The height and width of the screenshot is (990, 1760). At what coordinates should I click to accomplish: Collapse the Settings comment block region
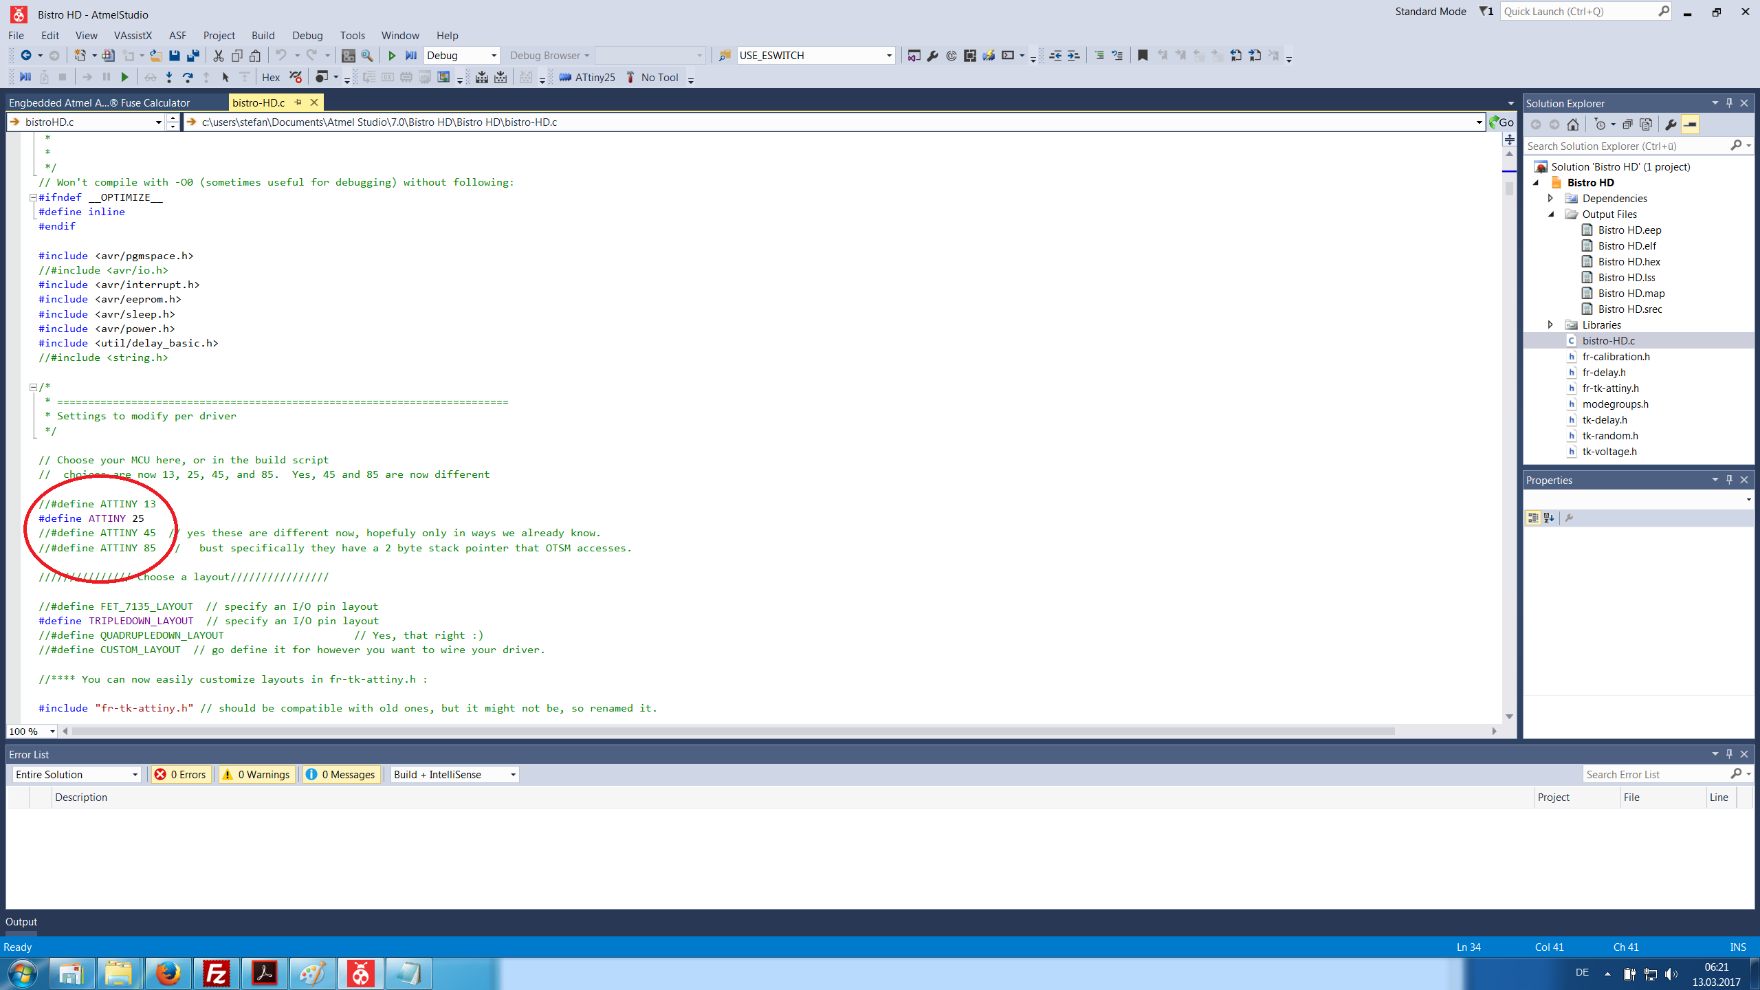coord(33,387)
